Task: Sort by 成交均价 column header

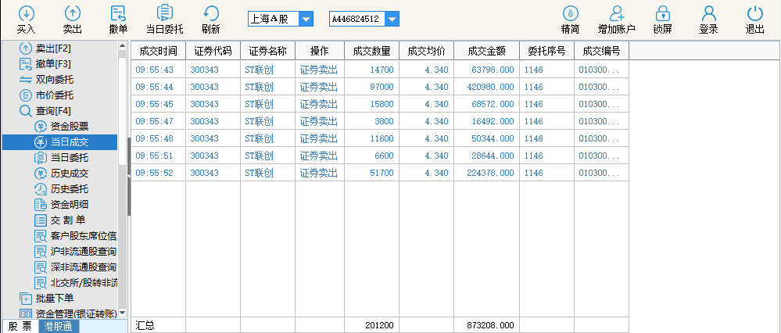Action: tap(426, 51)
